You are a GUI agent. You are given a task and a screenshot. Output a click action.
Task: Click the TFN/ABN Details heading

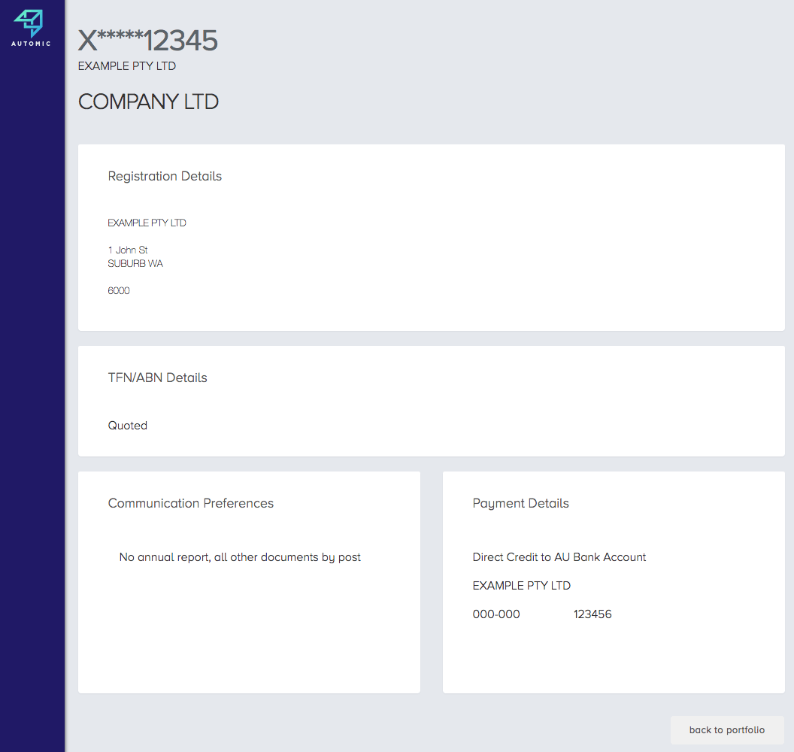157,378
